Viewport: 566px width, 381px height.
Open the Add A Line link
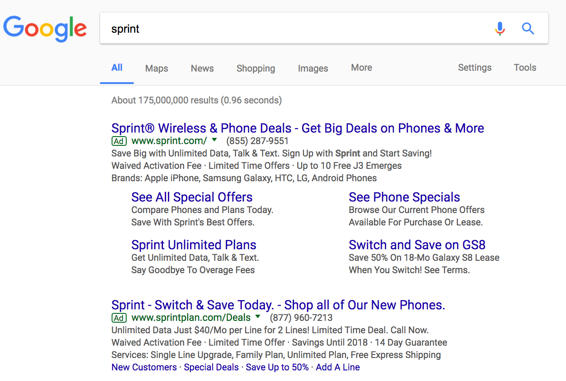[x=337, y=367]
